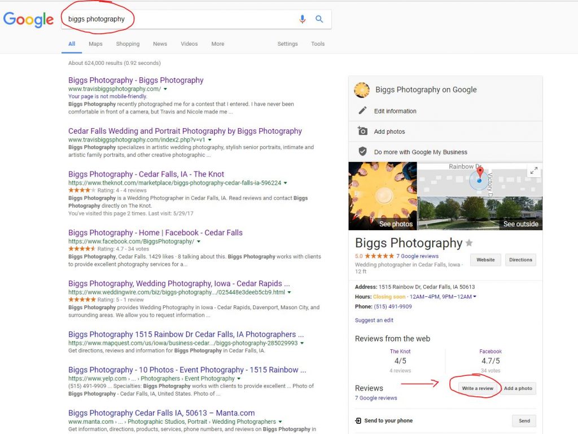The width and height of the screenshot is (578, 434).
Task: Open dropdown arrow beside yelp.com URL
Action: [x=239, y=379]
